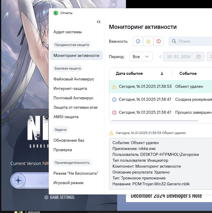Viewport: 212px width, 213px height.
Task: Open Защита от сетевых атак report
Action: pyautogui.click(x=75, y=107)
